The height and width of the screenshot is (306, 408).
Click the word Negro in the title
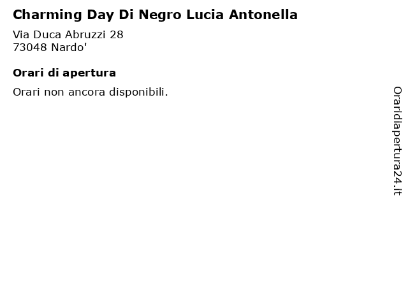coord(160,15)
